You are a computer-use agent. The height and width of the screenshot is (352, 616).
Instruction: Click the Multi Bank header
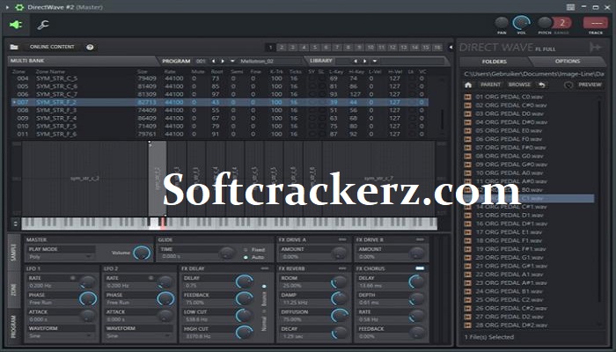pyautogui.click(x=81, y=61)
